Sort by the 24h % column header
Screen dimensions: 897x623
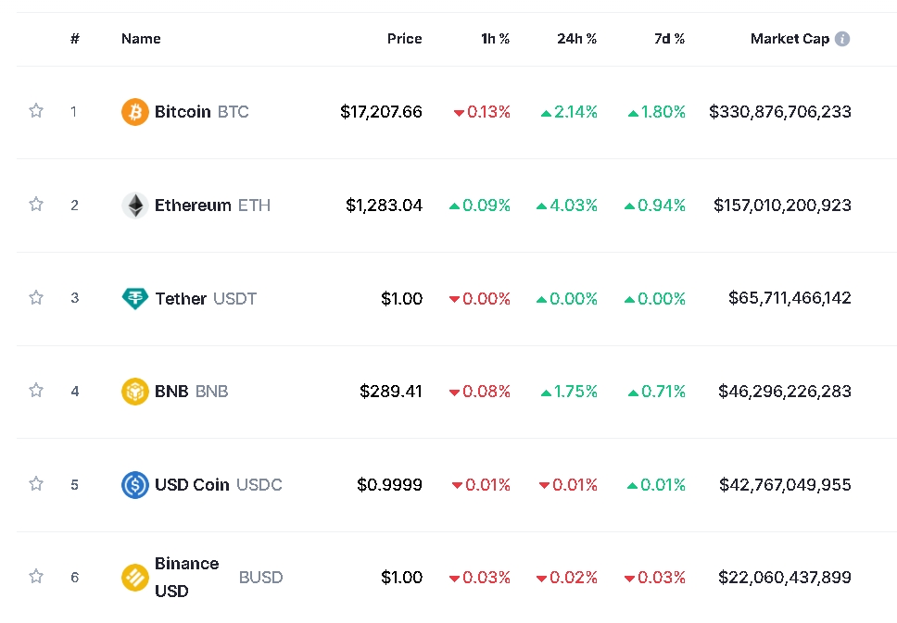576,39
